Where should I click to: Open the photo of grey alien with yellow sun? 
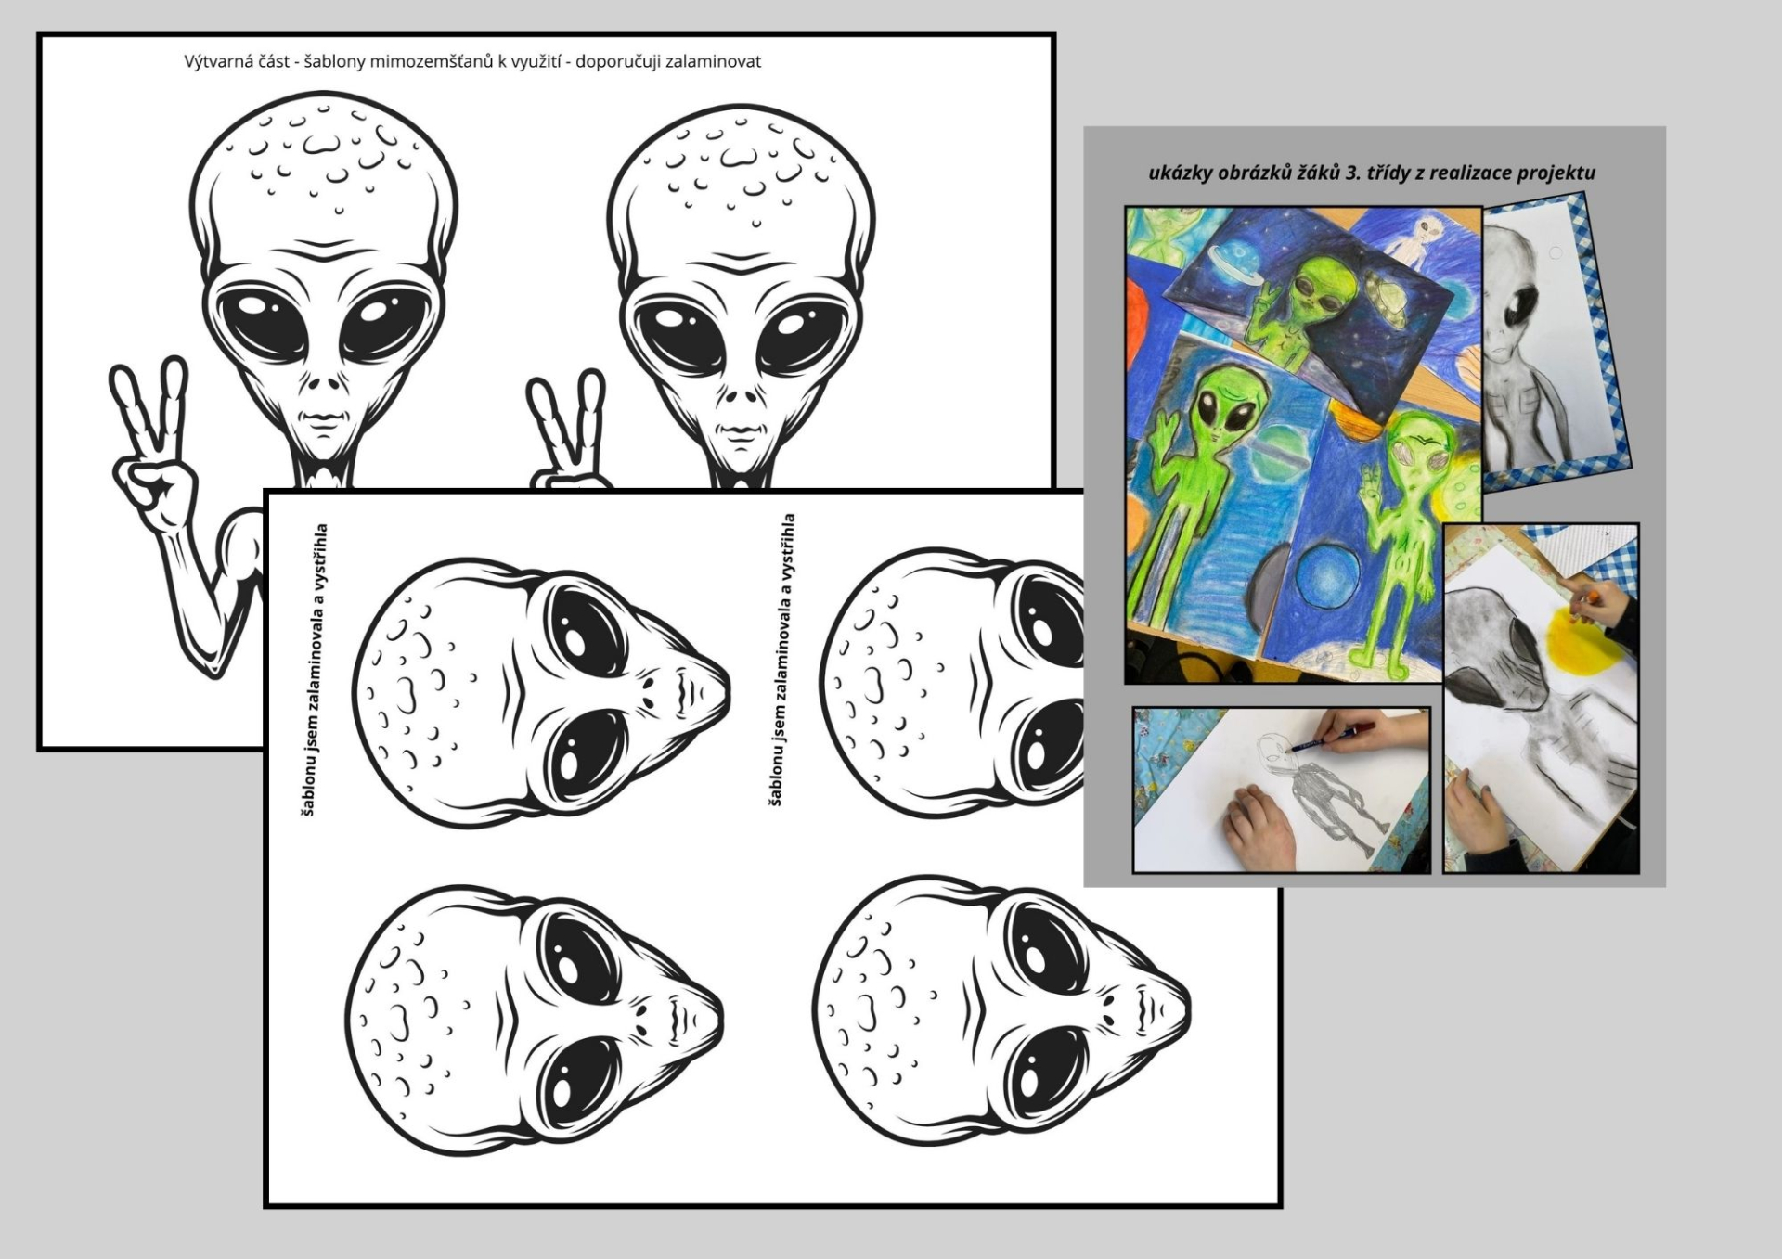1542,699
